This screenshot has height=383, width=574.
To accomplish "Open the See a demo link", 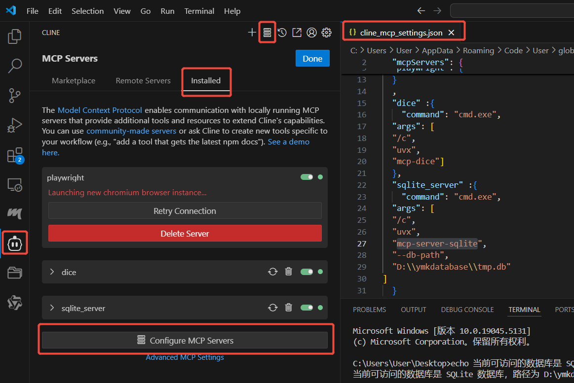I will (x=288, y=141).
